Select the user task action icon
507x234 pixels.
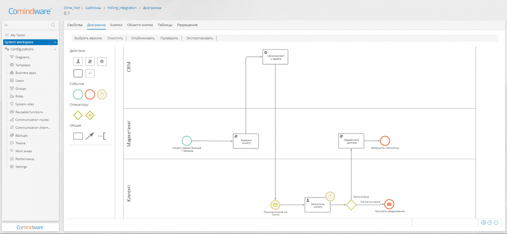click(x=78, y=61)
